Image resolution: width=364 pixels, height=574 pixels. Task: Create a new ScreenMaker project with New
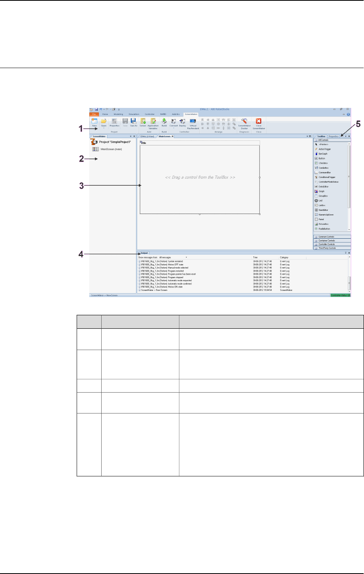[x=94, y=123]
